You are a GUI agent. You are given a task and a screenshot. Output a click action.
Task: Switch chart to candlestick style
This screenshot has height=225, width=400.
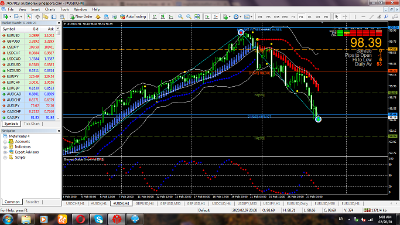coord(163,16)
